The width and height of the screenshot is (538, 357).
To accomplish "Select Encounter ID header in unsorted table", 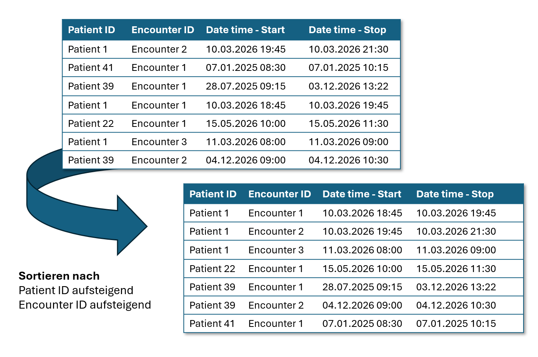I will point(162,30).
